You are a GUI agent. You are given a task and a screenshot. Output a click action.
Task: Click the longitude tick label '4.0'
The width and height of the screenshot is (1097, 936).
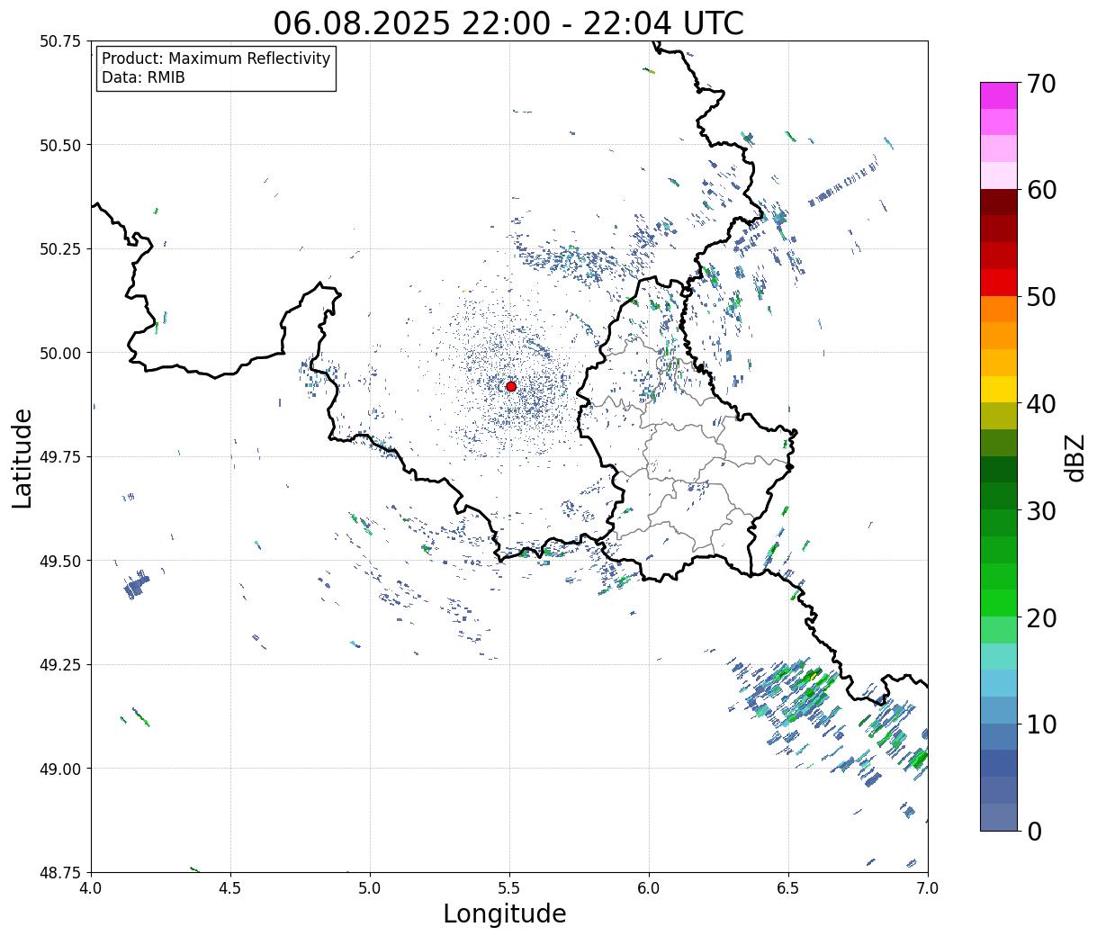(91, 888)
